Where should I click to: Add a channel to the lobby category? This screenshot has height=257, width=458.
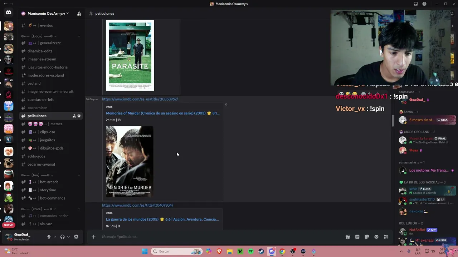click(79, 36)
